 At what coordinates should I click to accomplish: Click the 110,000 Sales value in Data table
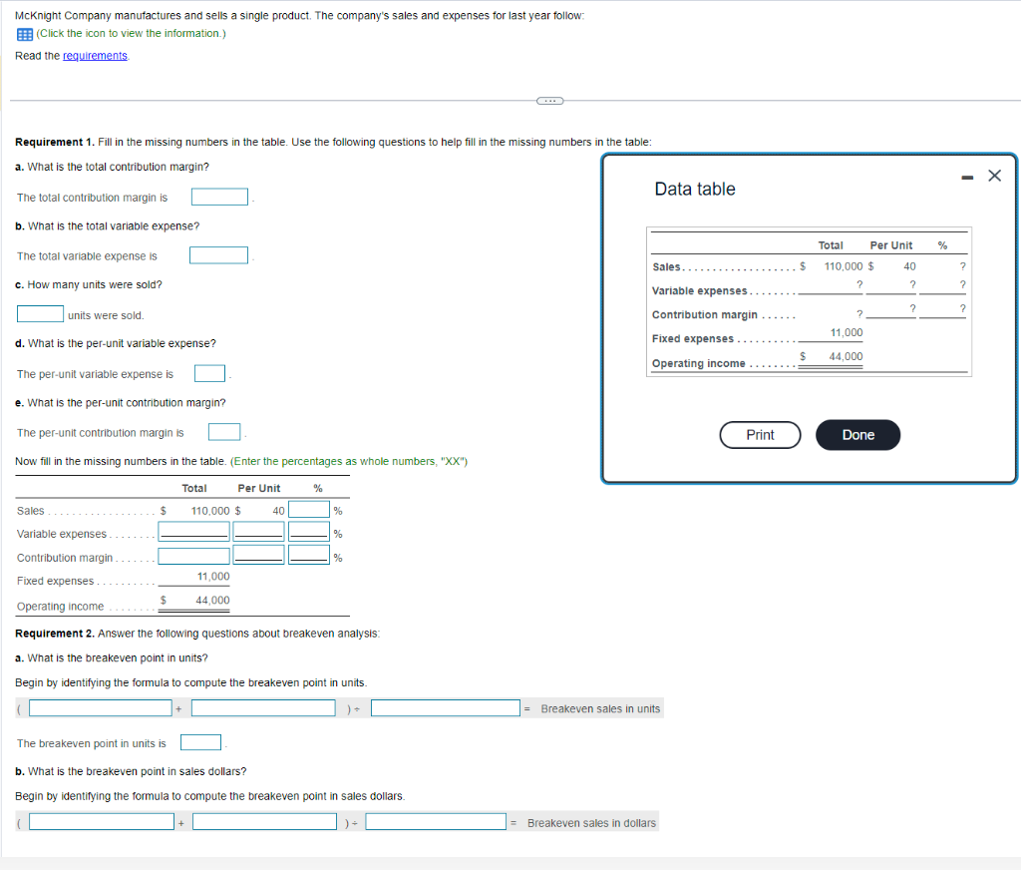point(844,266)
